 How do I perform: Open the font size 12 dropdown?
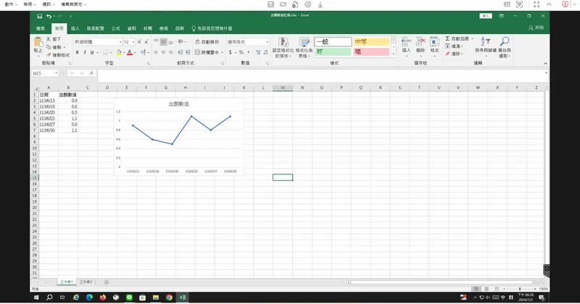[x=133, y=42]
